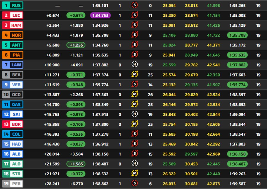This screenshot has width=267, height=189.
Task: Click the hard tyre icon for ALO
Action: 135,164
